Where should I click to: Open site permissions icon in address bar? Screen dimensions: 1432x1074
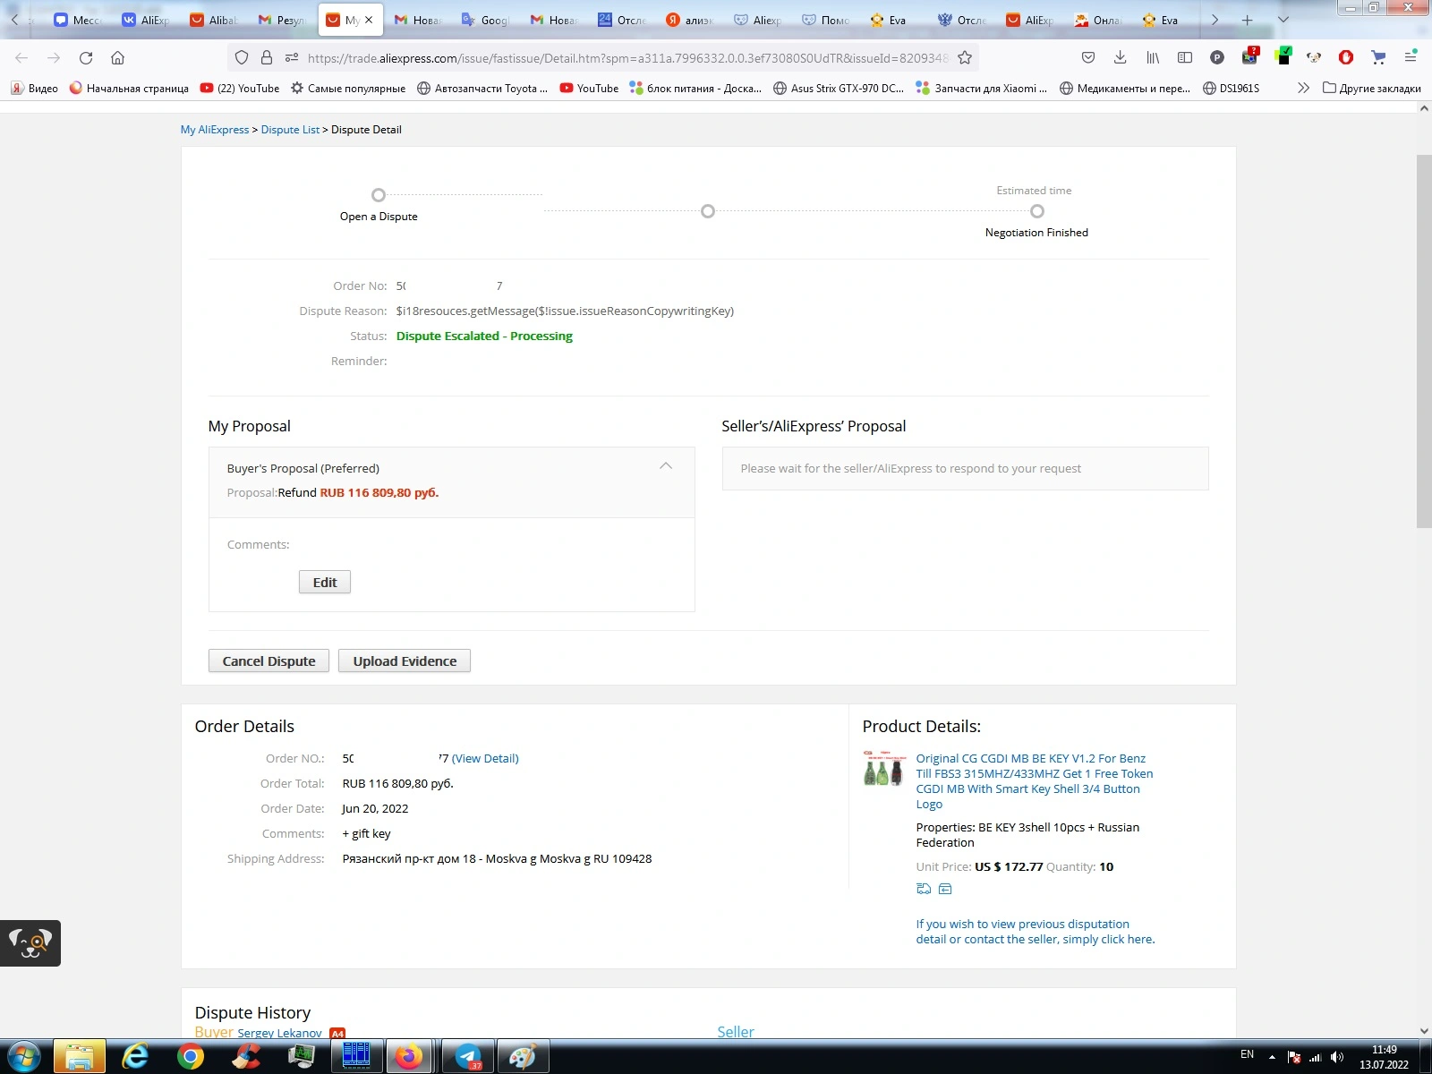coord(292,57)
